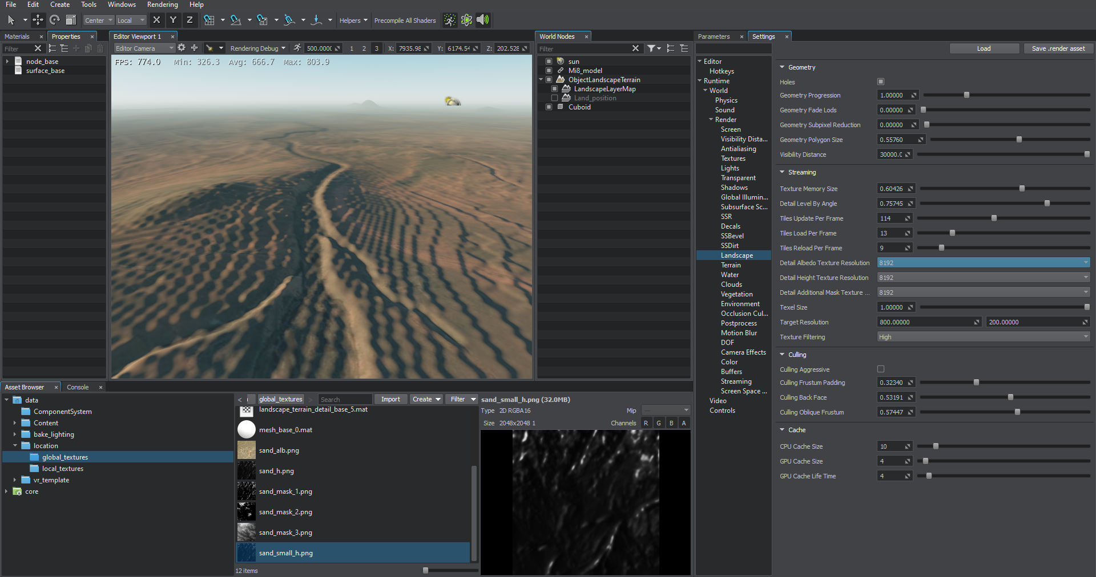
Task: Enable snap to bounding box magnet icon
Action: click(263, 20)
